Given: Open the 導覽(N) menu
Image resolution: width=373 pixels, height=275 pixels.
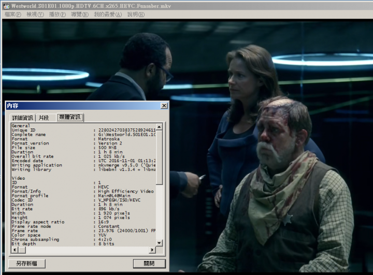Looking at the screenshot, I should click(x=80, y=15).
